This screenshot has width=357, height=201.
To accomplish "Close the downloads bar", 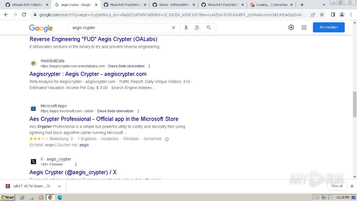I will (352, 186).
